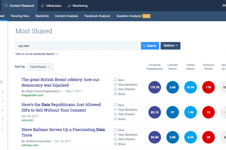Image resolution: width=226 pixels, height=150 pixels.
Task: Open the Options dropdown
Action: (171, 46)
